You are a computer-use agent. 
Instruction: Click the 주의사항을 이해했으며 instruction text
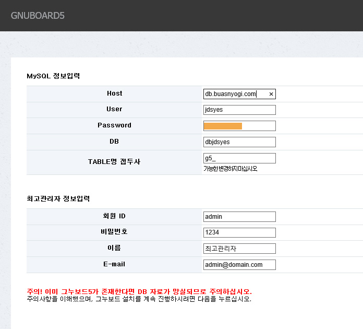(139, 299)
